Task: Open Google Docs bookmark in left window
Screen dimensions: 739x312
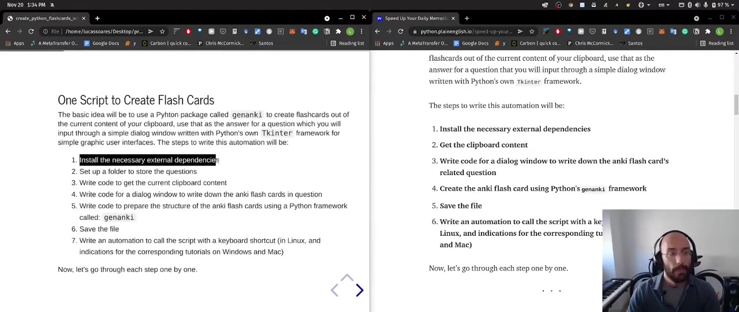Action: click(x=101, y=43)
